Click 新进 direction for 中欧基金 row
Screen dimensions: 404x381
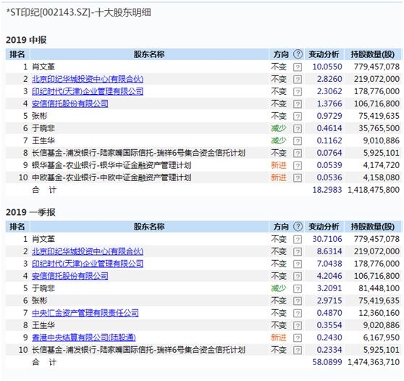click(279, 177)
